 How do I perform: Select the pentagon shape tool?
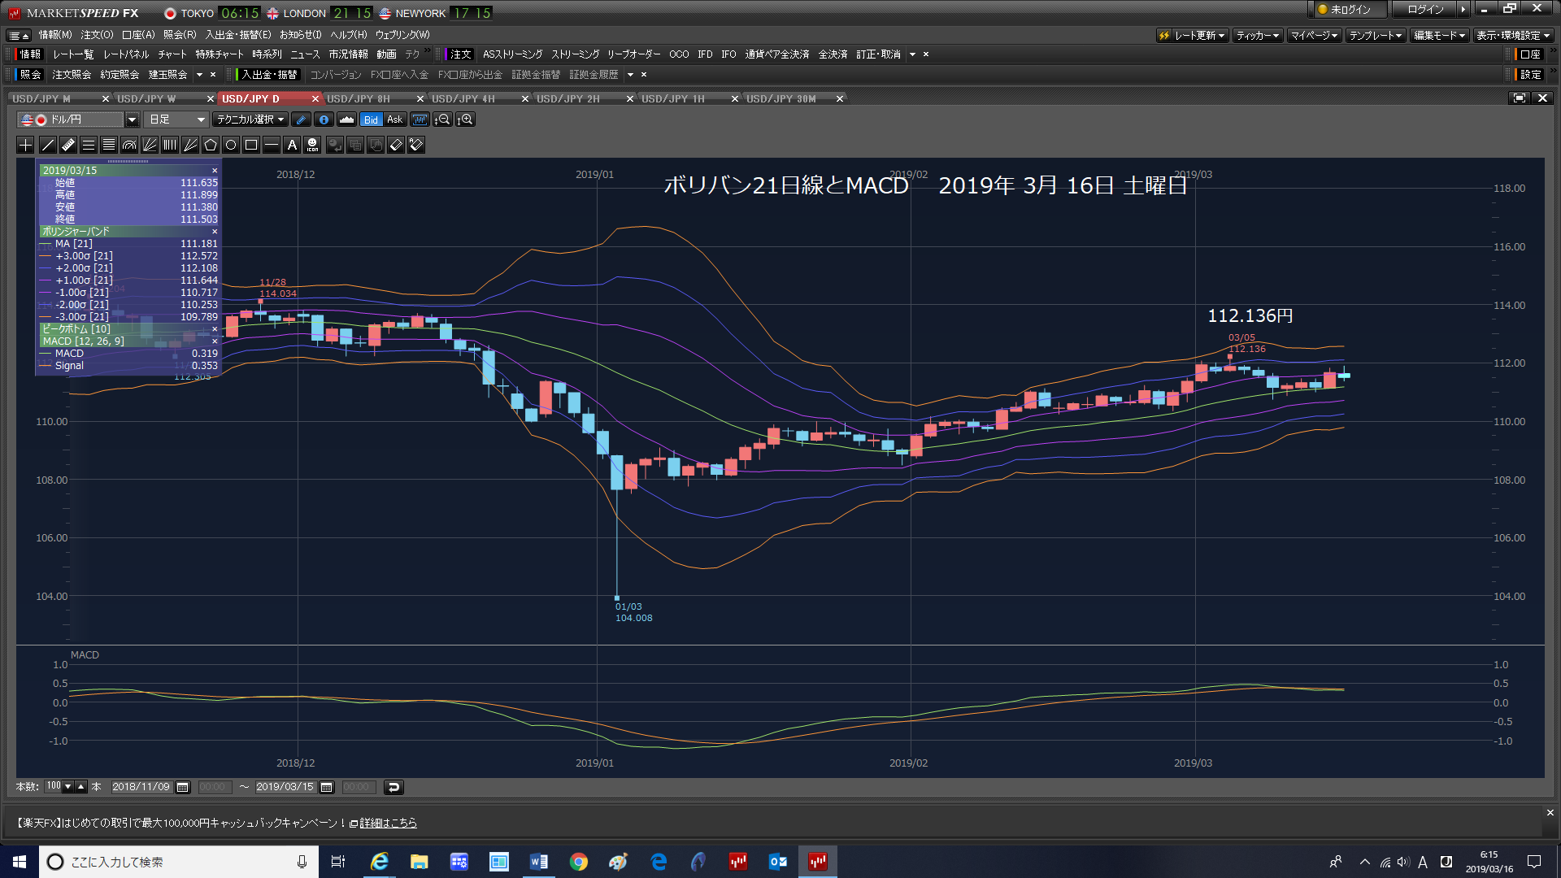coord(211,145)
